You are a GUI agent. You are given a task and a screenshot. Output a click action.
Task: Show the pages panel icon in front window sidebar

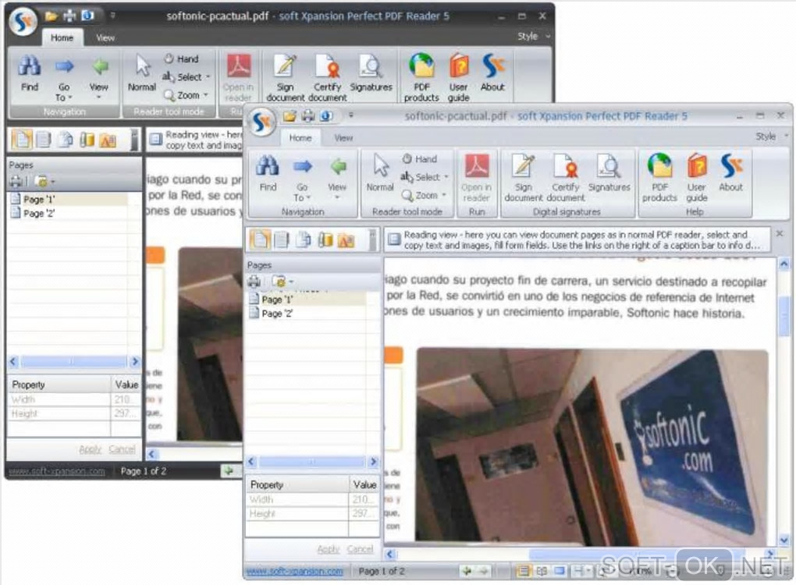click(260, 239)
